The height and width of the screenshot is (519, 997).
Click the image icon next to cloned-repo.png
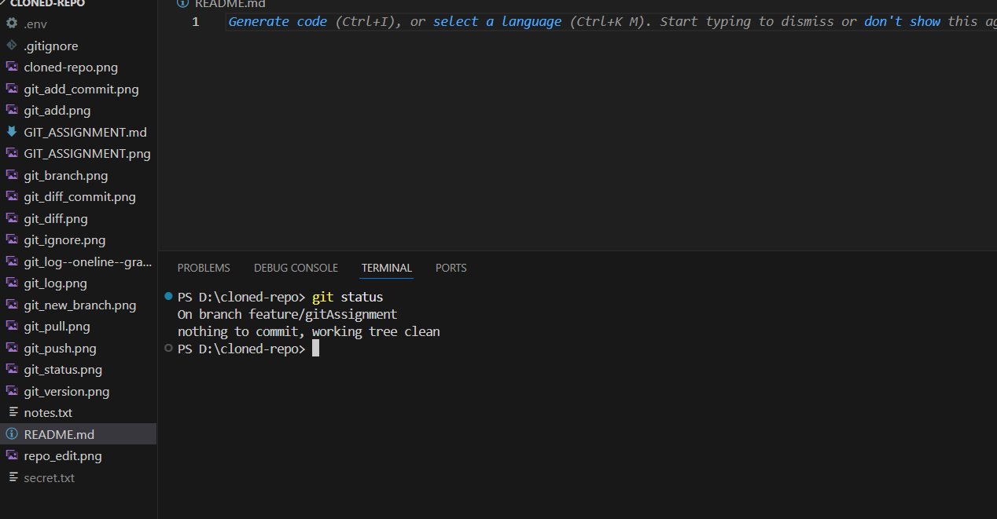(x=11, y=67)
